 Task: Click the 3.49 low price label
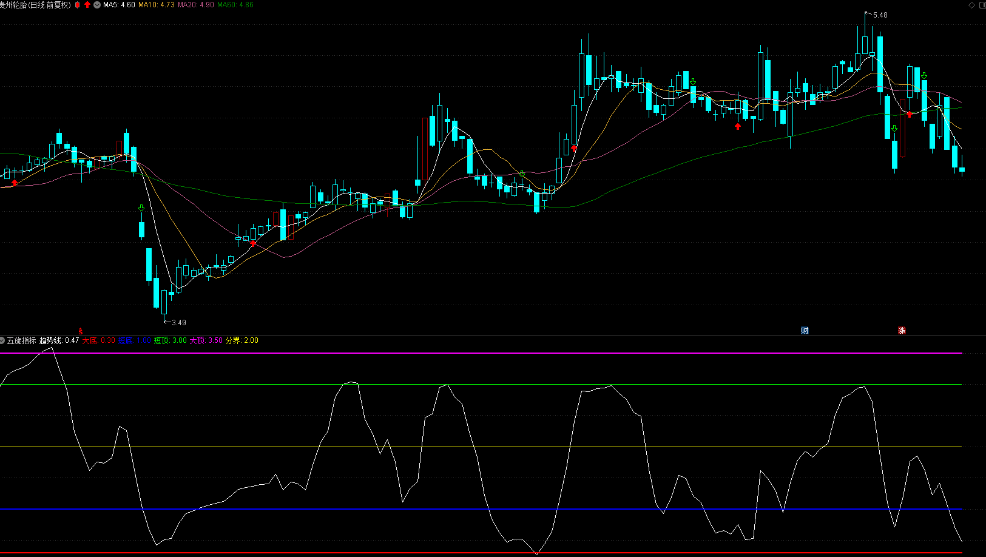click(x=179, y=323)
